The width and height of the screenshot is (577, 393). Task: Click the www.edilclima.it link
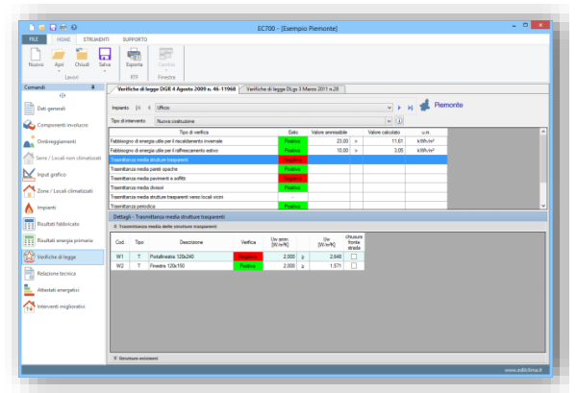(524, 369)
